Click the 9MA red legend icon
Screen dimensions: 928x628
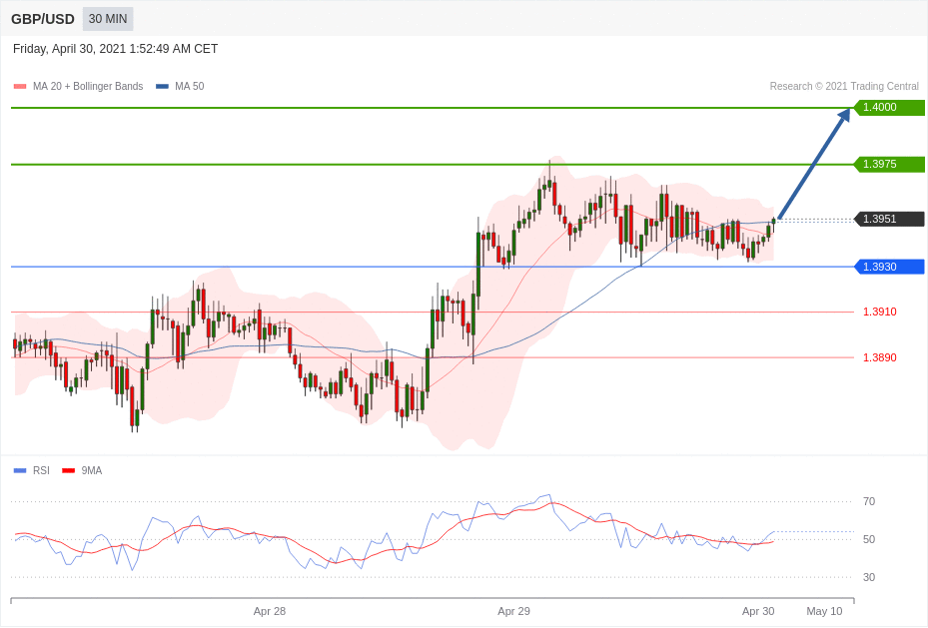coord(68,470)
